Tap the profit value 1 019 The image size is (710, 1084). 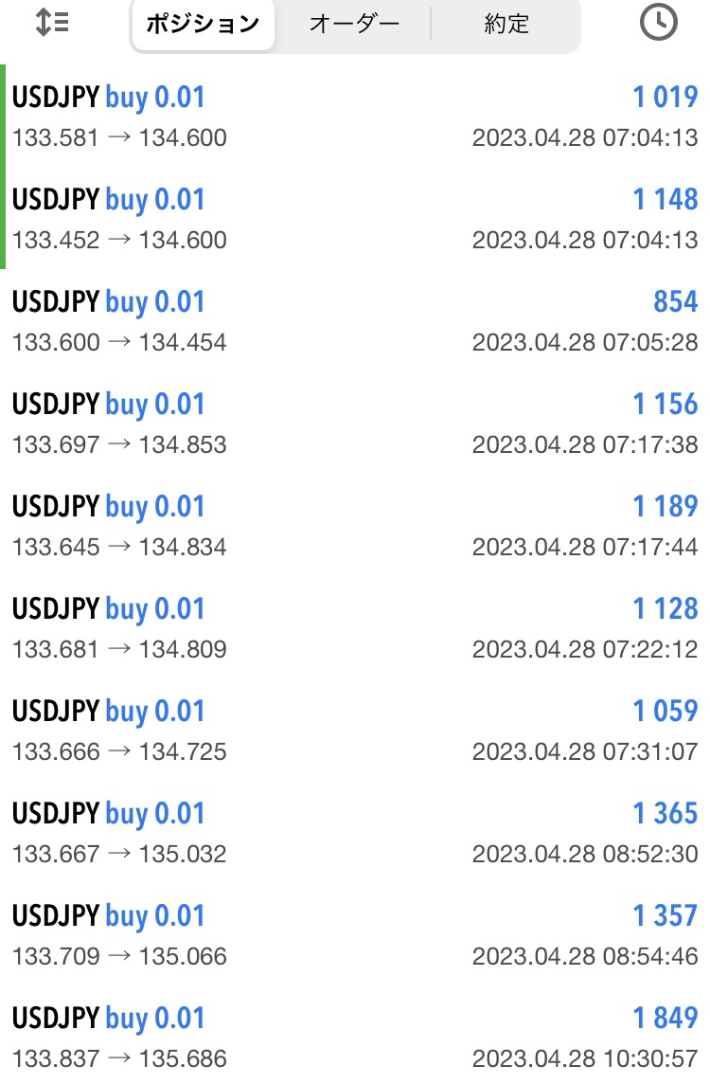tap(666, 97)
